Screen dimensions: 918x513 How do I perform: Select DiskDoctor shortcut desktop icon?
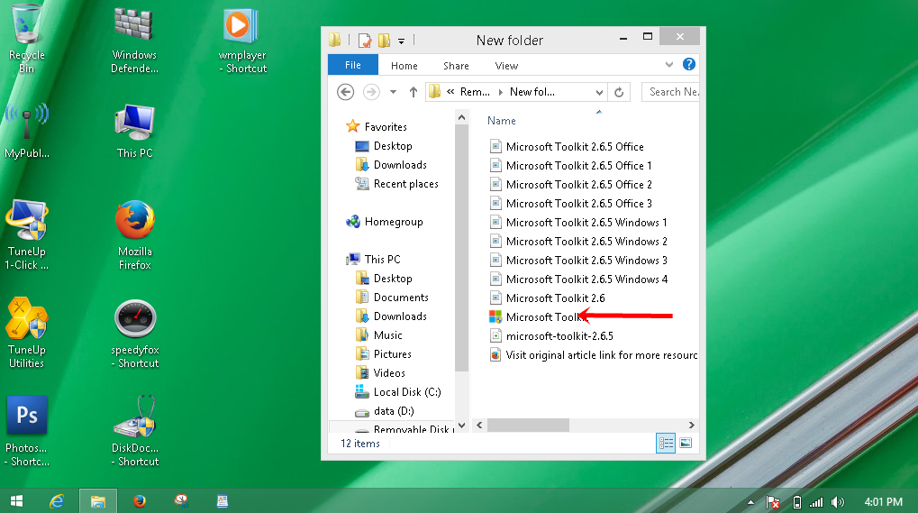tap(134, 432)
